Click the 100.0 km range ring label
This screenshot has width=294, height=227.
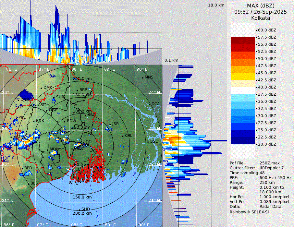pos(81,111)
